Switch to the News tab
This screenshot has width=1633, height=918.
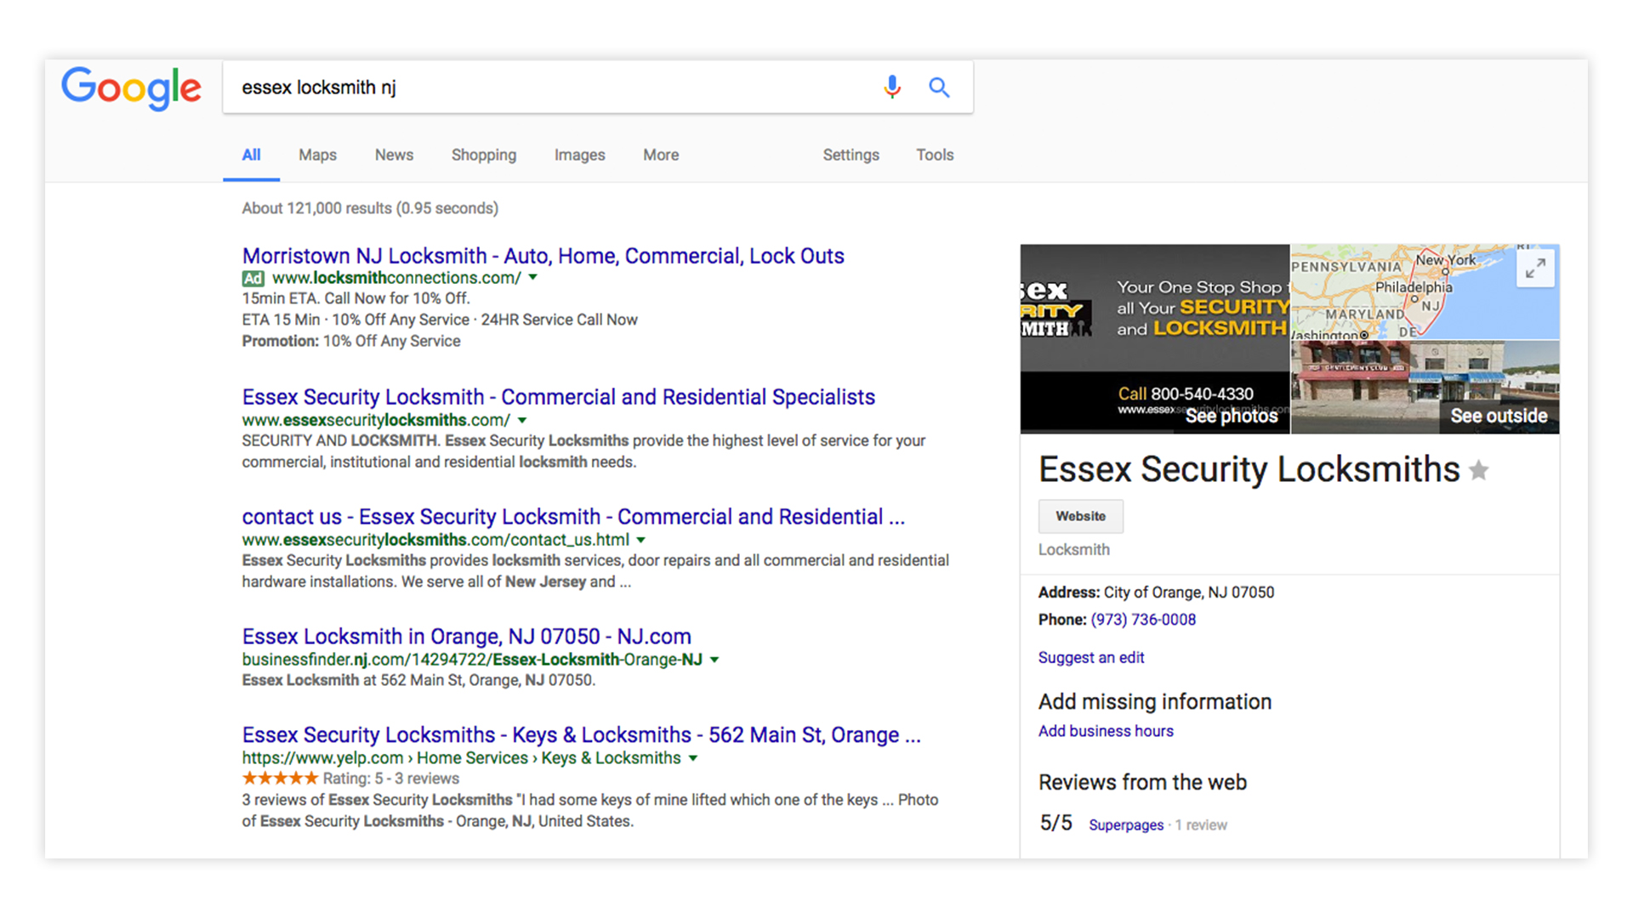click(x=394, y=155)
